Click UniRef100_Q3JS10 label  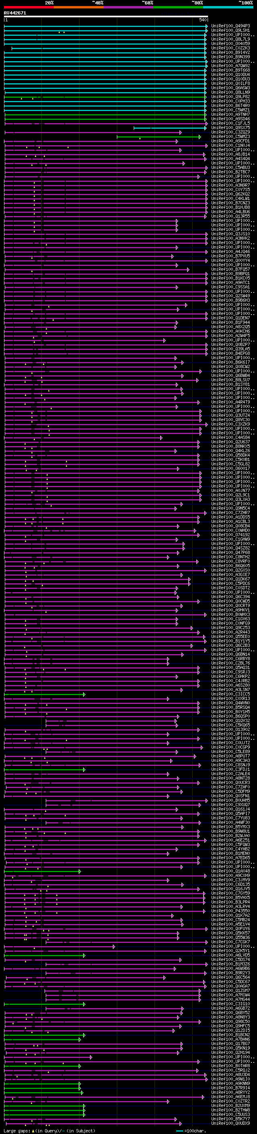[230, 234]
